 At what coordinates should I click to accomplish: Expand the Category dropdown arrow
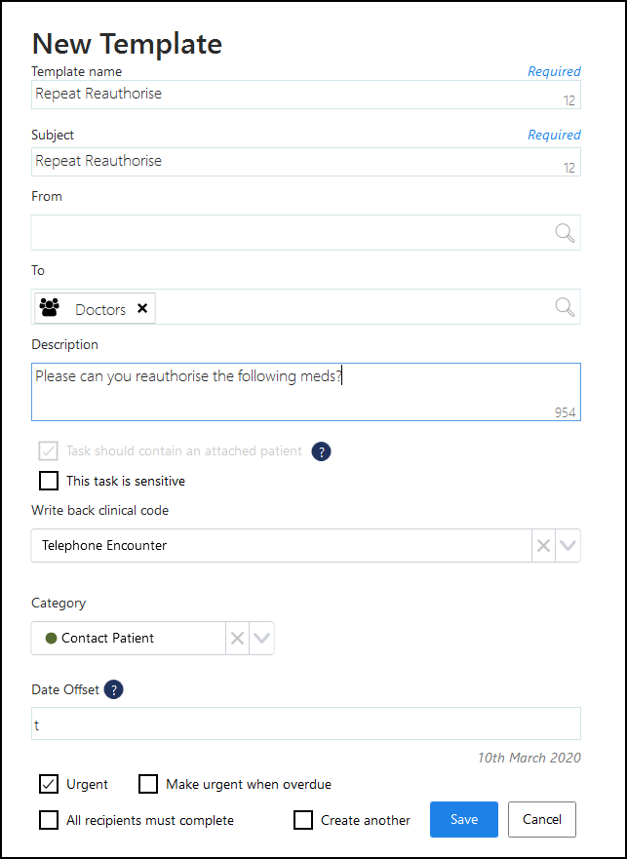261,639
